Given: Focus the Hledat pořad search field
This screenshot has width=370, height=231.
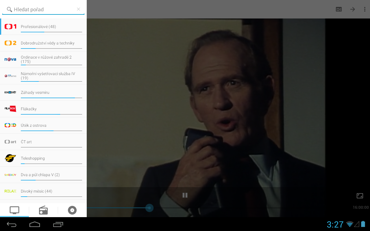Looking at the screenshot, I should coord(43,10).
